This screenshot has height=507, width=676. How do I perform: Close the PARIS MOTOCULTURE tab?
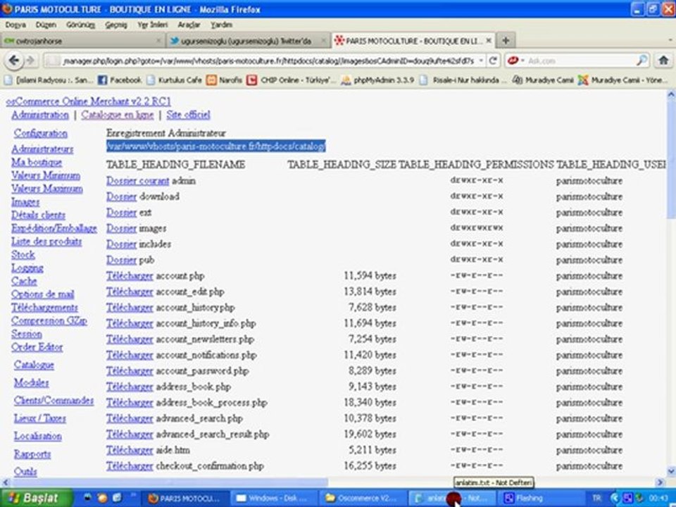click(x=489, y=41)
